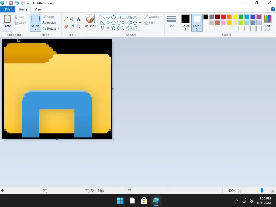Open the shape Fill dropdown
Viewport: 276px width, 207px height.
click(x=150, y=23)
